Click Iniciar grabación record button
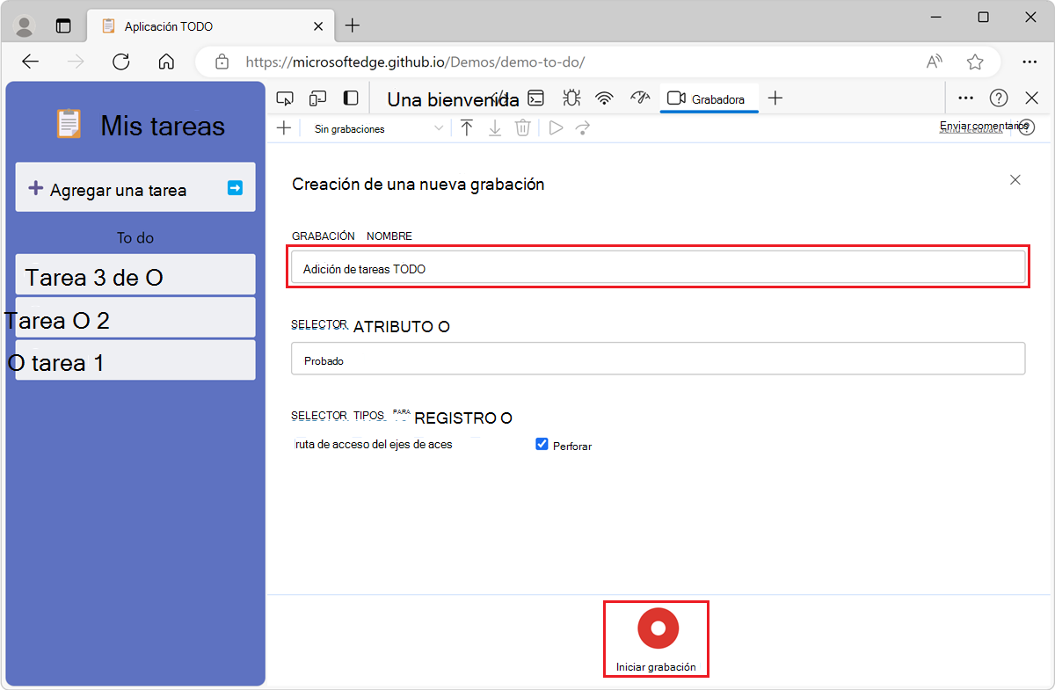The height and width of the screenshot is (690, 1055). click(657, 628)
